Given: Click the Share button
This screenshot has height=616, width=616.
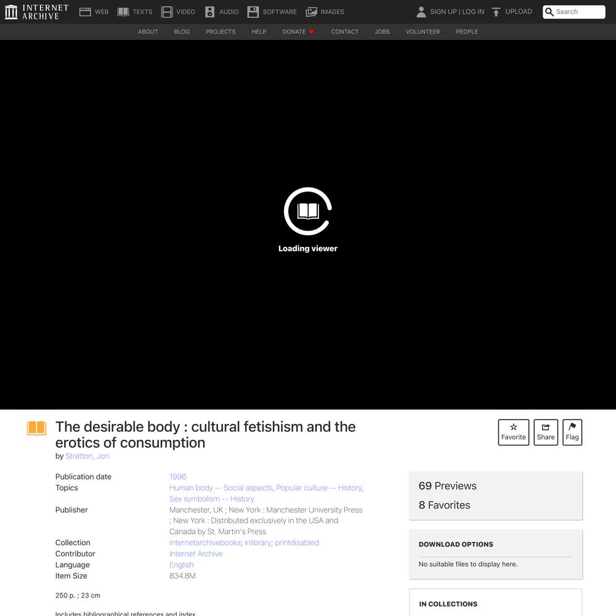Looking at the screenshot, I should click(546, 432).
